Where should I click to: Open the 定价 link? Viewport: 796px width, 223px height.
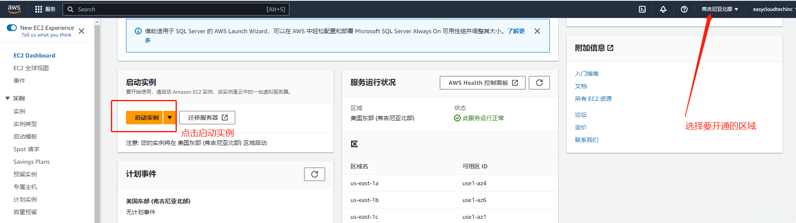(581, 127)
